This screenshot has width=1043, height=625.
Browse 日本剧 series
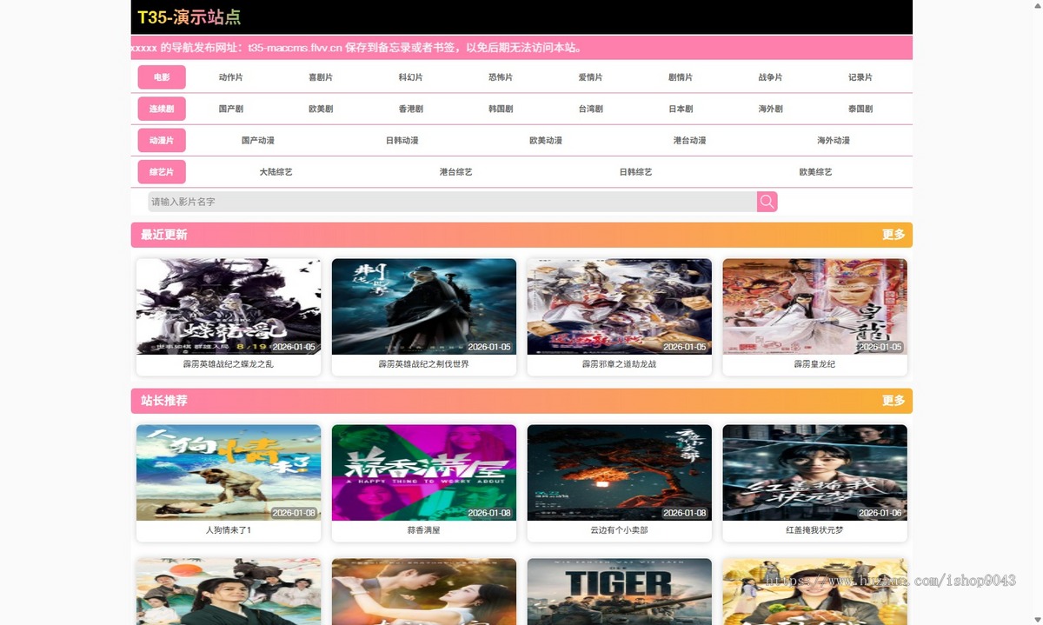(681, 110)
